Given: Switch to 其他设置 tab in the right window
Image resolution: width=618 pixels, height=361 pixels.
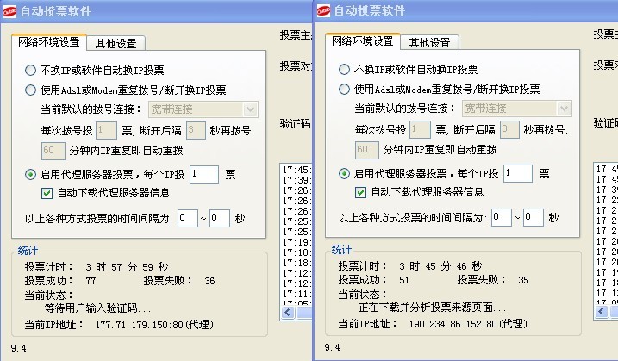Looking at the screenshot, I should [429, 42].
